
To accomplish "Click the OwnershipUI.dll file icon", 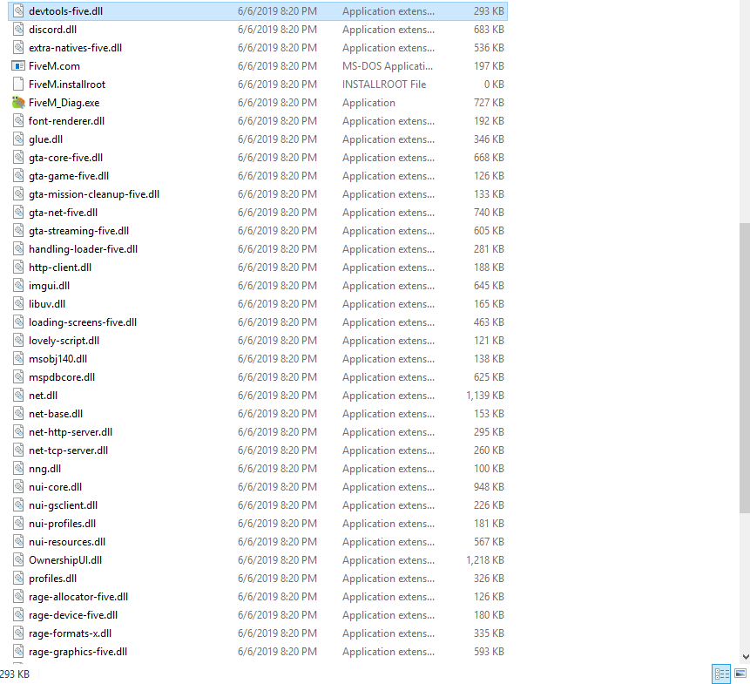I will 18,560.
